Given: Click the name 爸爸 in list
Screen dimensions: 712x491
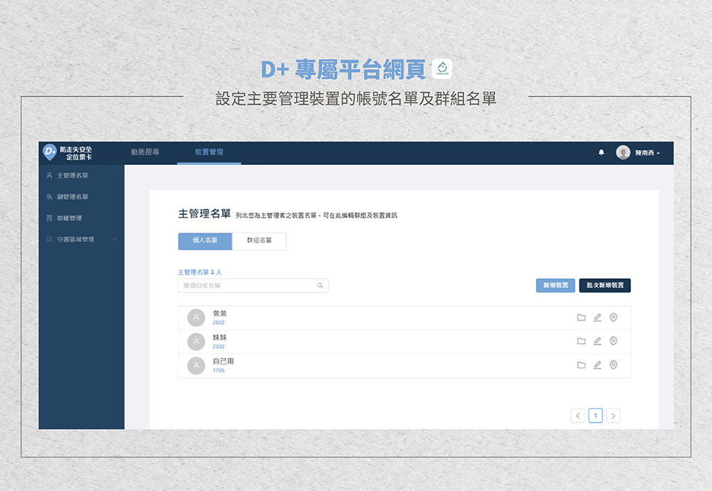Looking at the screenshot, I should [220, 314].
